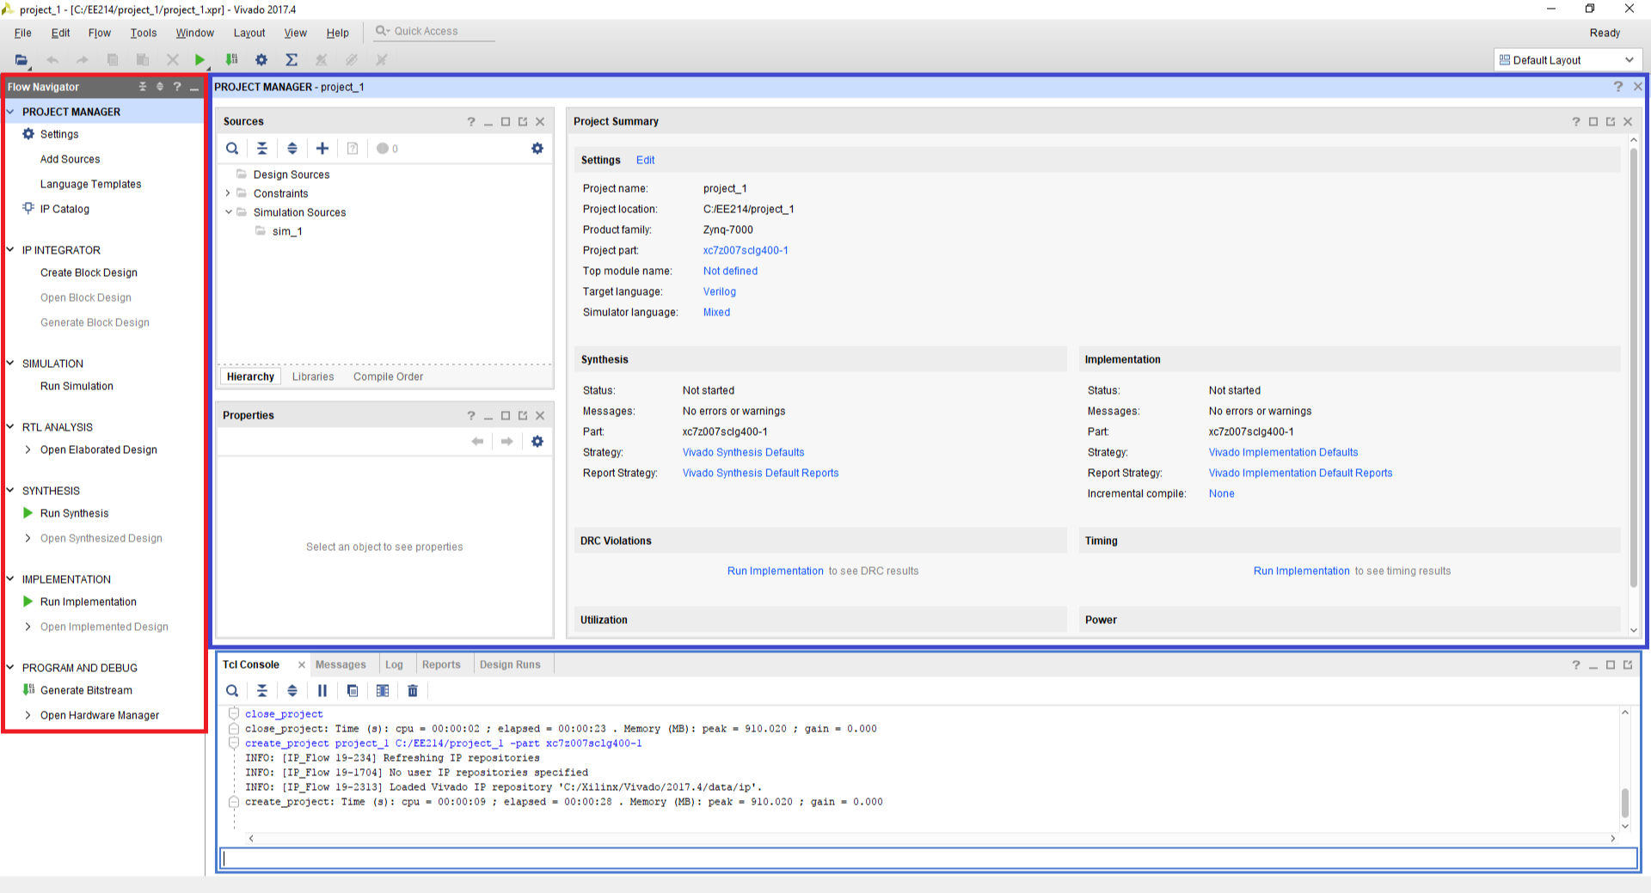Expand the Constraints folder
The image size is (1651, 893).
coord(228,193)
